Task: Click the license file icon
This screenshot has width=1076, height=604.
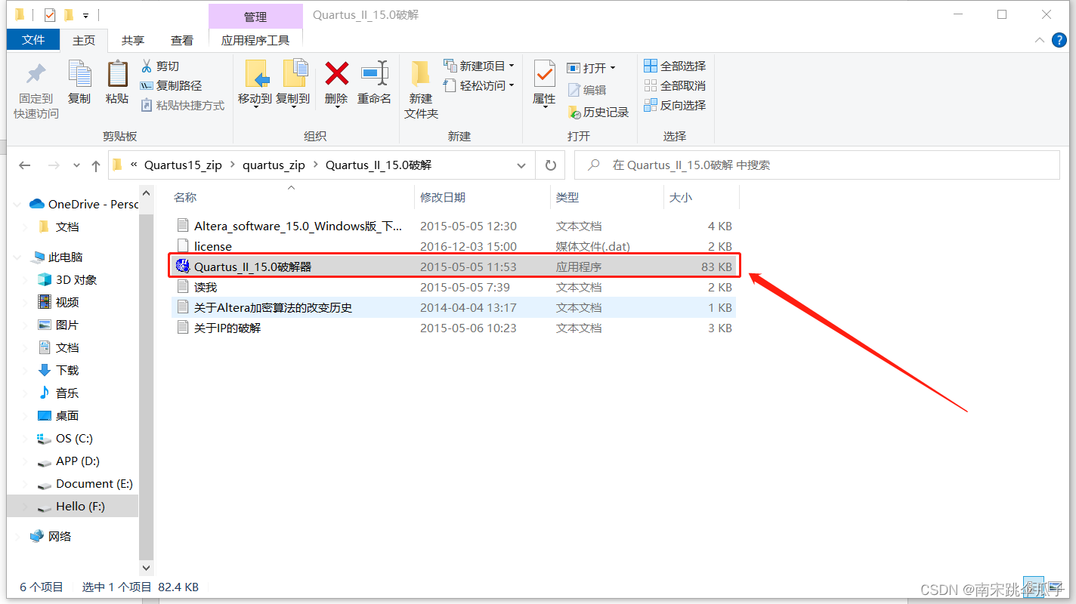Action: pos(181,245)
